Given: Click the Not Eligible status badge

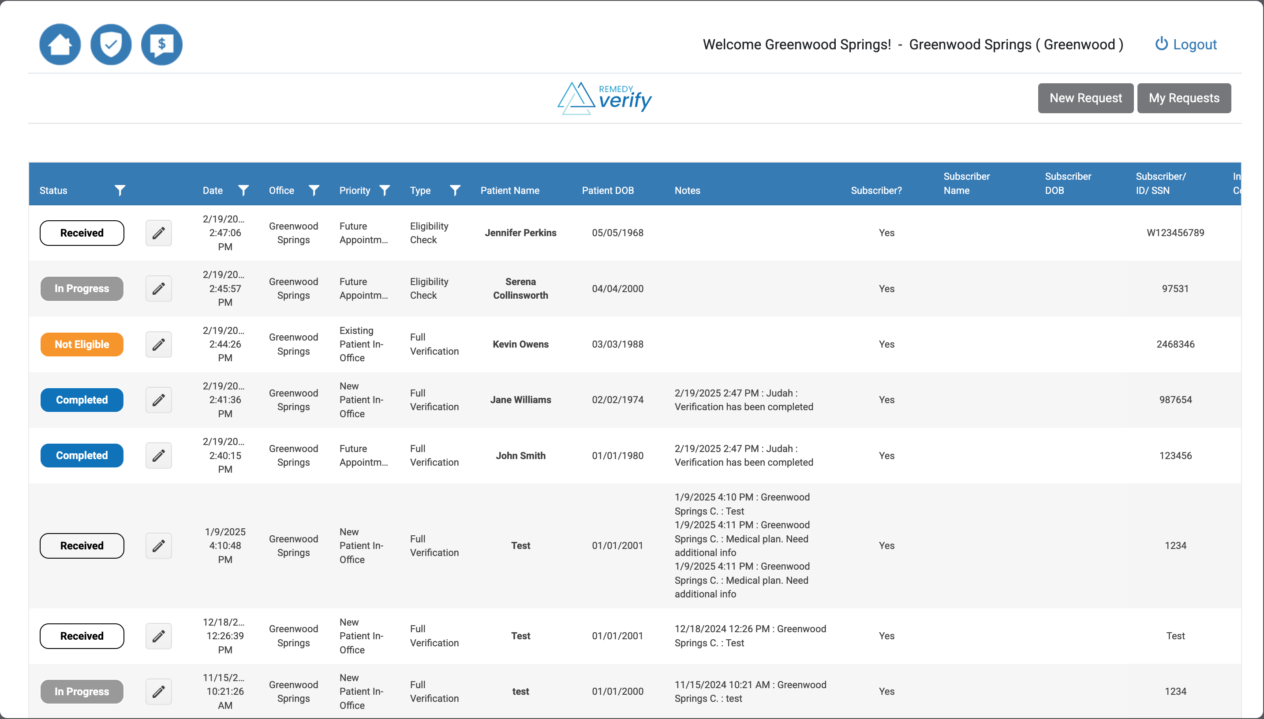Looking at the screenshot, I should pos(82,344).
